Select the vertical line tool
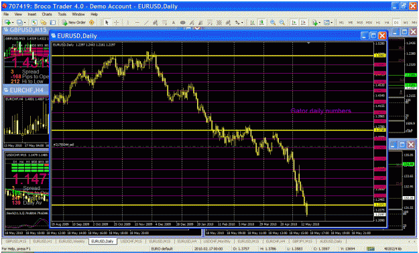This screenshot has width=419, height=253. pyautogui.click(x=128, y=23)
